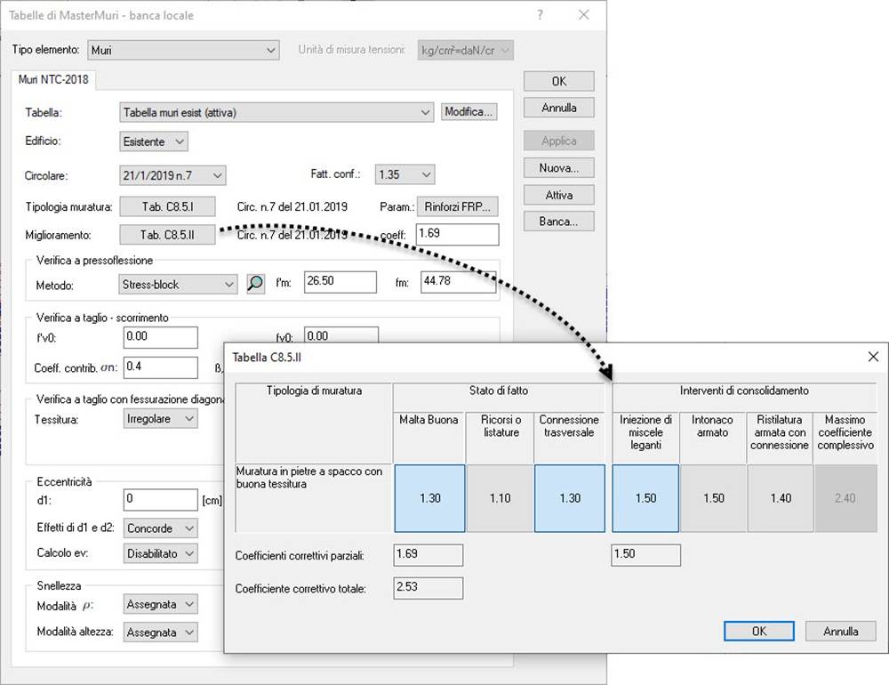Select the Muri NTC-2018 tab
The image size is (889, 685).
point(53,79)
